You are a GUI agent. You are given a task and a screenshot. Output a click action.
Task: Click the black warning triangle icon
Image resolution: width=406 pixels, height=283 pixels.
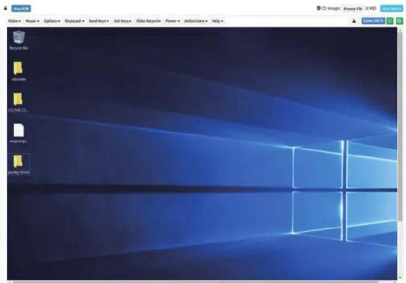click(x=354, y=21)
